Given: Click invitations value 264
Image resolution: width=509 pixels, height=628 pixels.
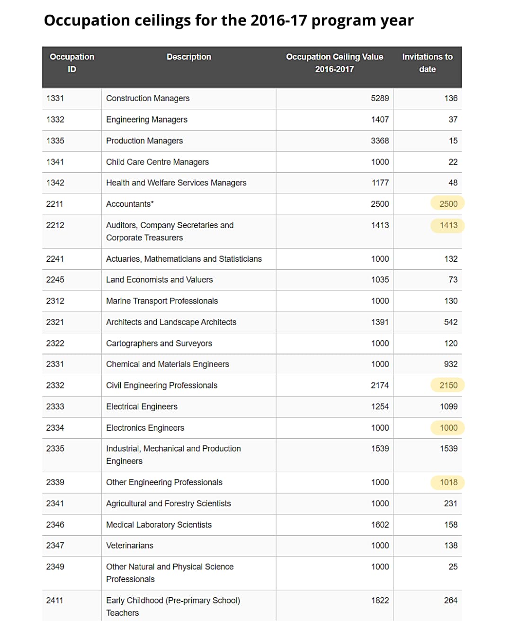Looking at the screenshot, I should [x=451, y=601].
